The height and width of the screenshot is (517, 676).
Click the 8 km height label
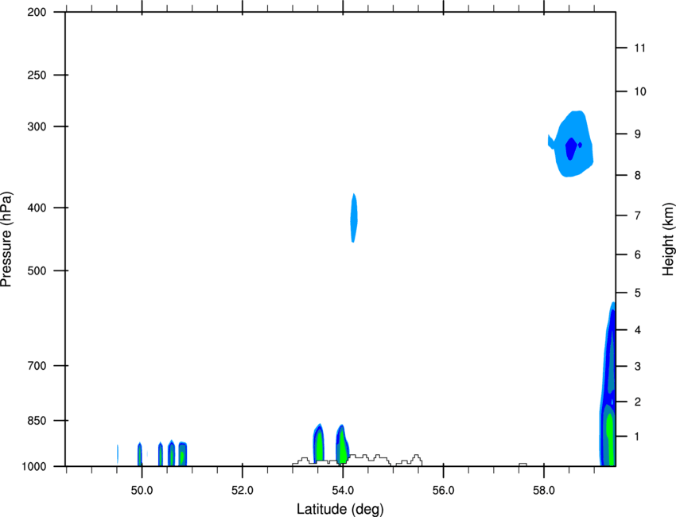click(638, 176)
